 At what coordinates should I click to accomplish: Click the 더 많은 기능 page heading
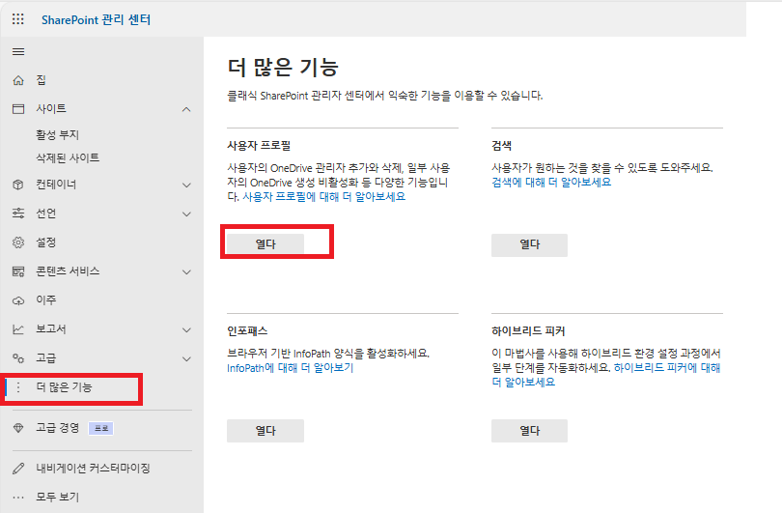[x=283, y=67]
